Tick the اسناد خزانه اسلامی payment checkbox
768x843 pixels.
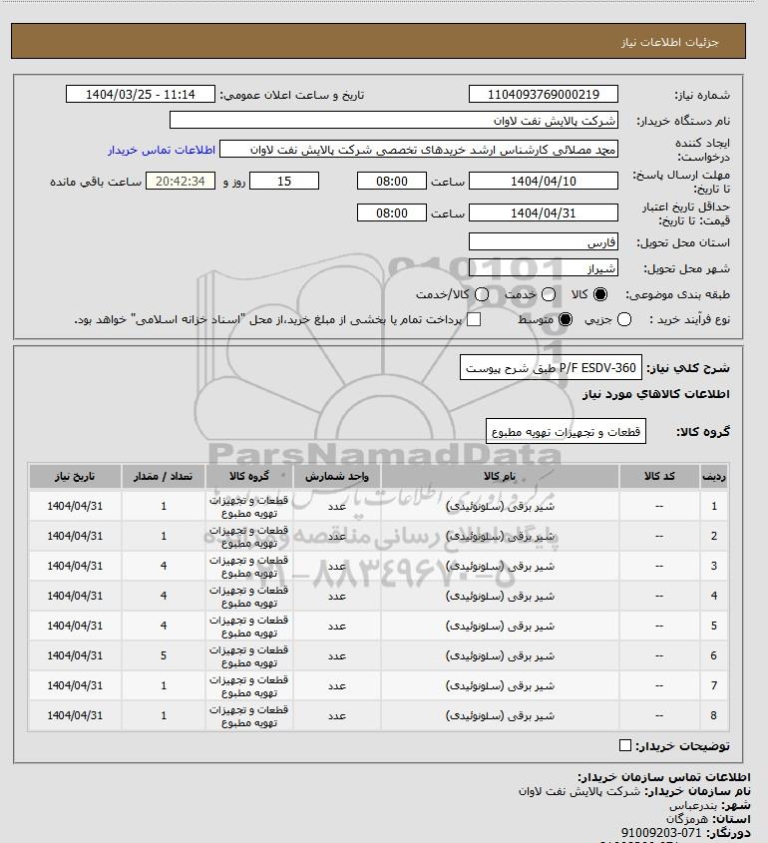coord(474,319)
